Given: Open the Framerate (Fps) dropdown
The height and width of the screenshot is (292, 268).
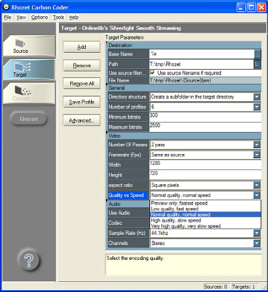Looking at the screenshot, I should pos(257,155).
